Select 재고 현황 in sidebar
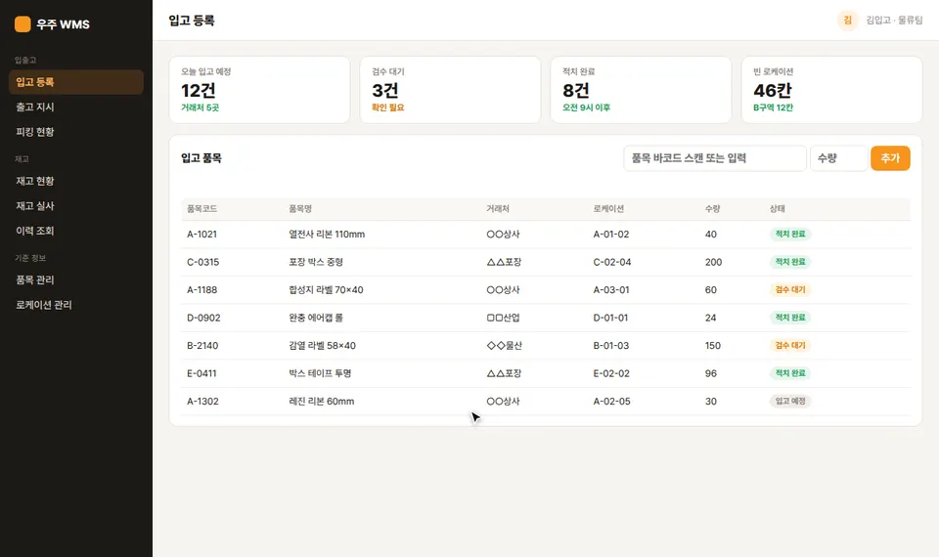Image resolution: width=939 pixels, height=557 pixels. click(x=76, y=181)
